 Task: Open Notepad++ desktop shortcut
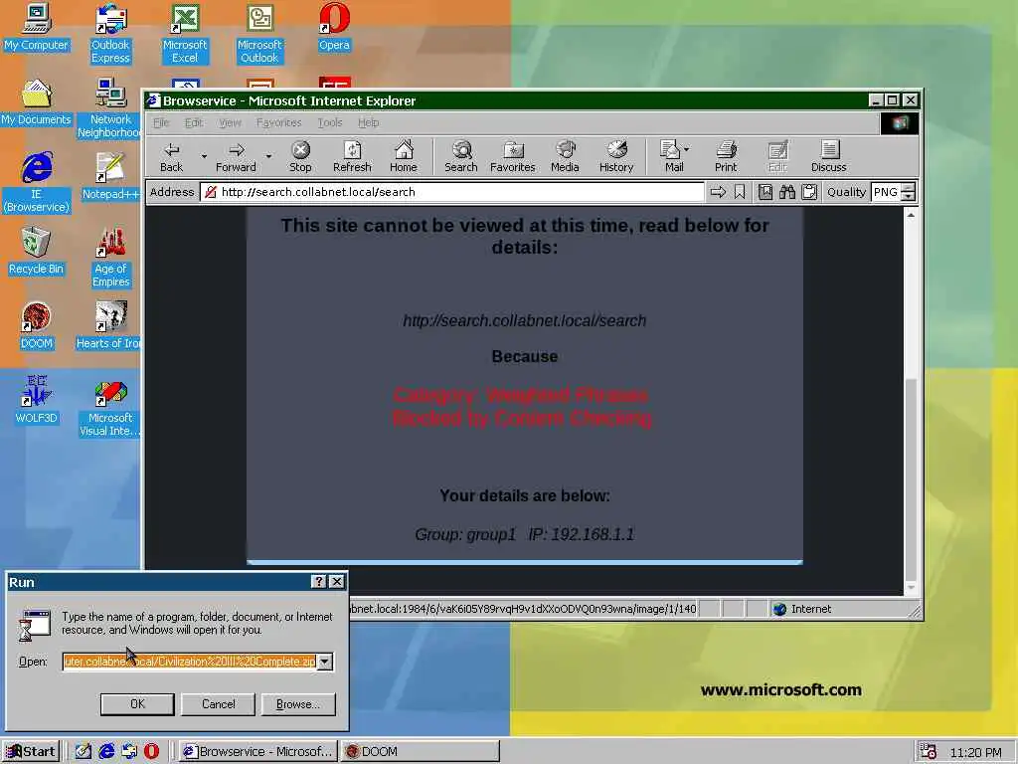pyautogui.click(x=110, y=177)
